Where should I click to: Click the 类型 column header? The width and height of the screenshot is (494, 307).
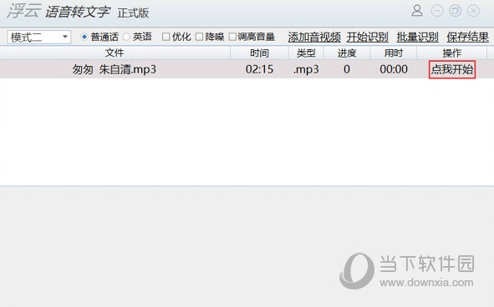(306, 53)
